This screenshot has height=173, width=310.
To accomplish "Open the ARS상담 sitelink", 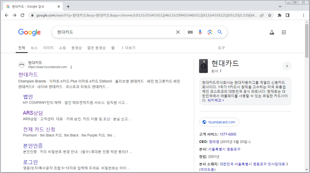I will (x=33, y=113).
